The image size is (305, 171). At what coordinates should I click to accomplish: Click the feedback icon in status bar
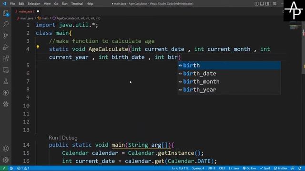tap(293, 168)
